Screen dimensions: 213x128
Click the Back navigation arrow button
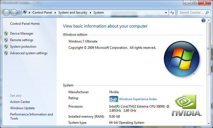click(6, 13)
